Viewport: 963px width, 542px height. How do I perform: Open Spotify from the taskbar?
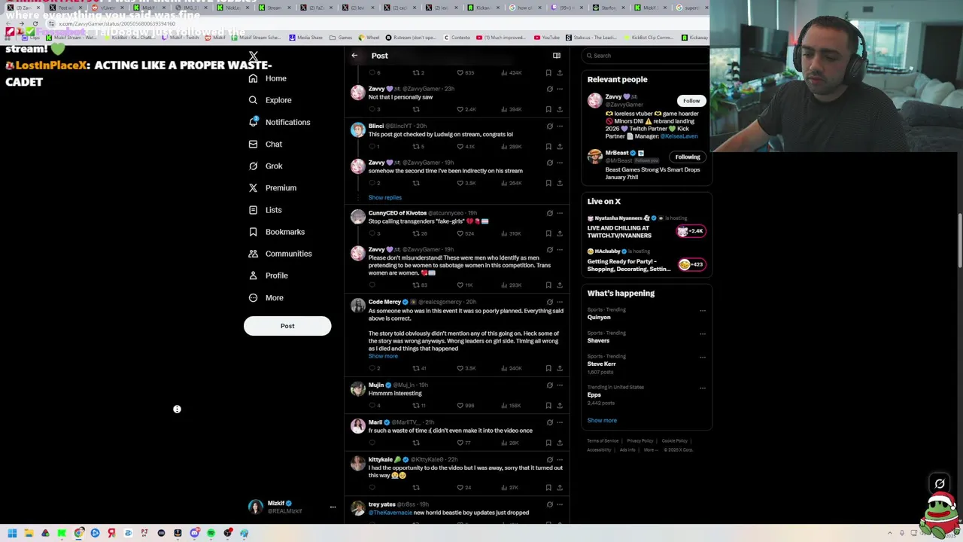coord(211,533)
